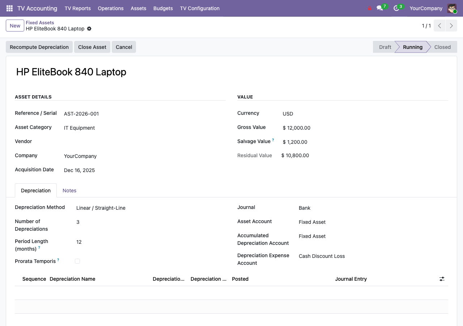463x326 pixels.
Task: Open the apps grid menu icon
Action: 10,8
